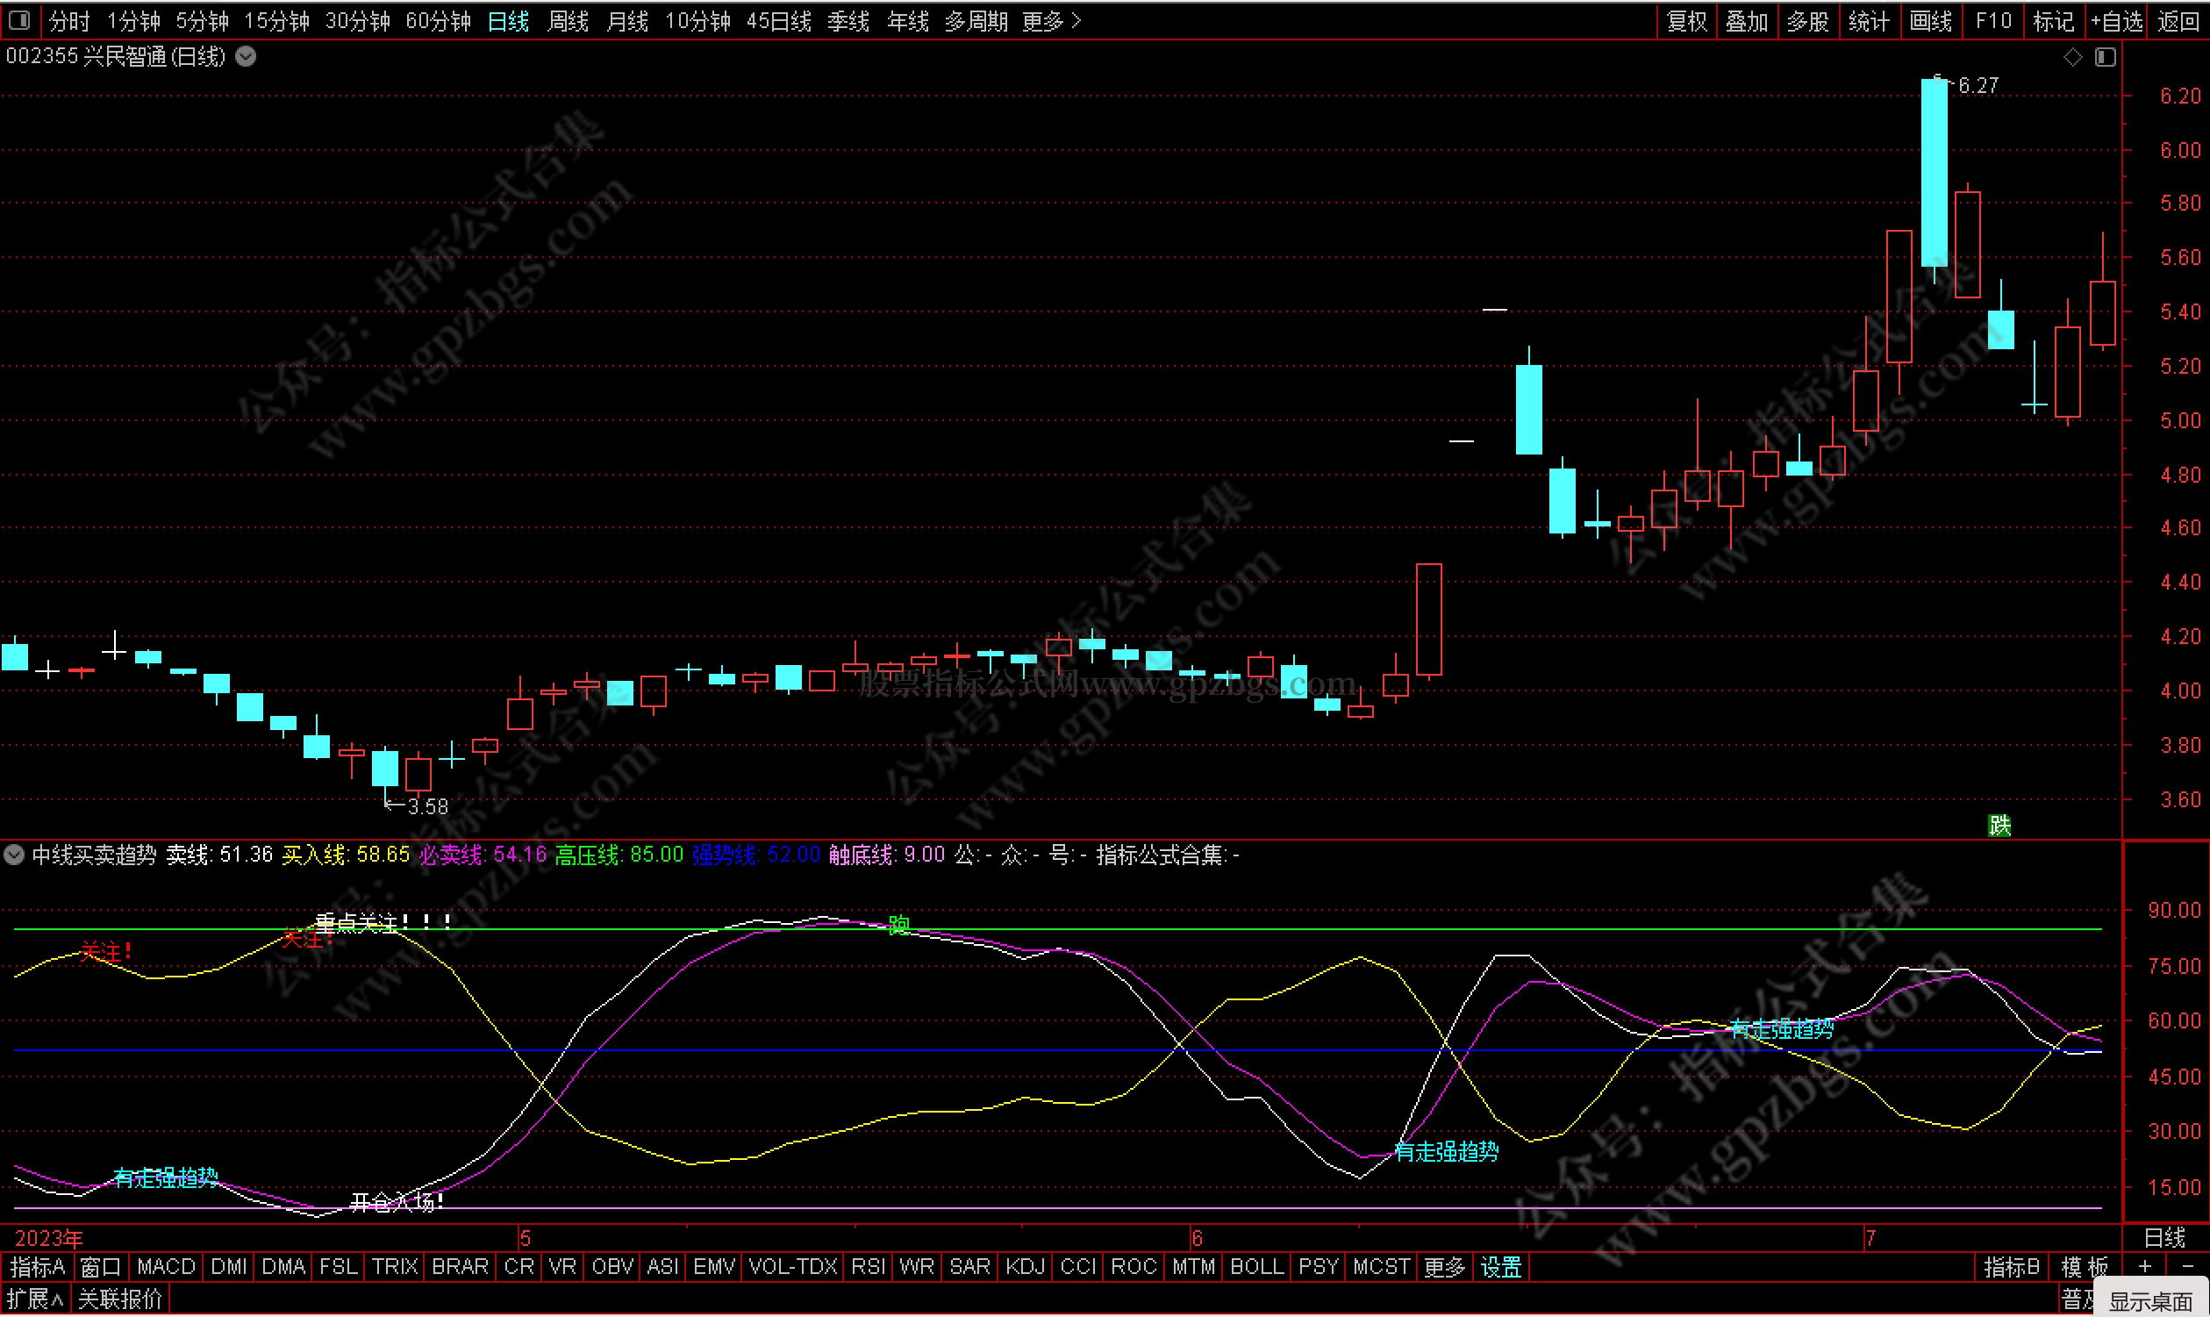This screenshot has width=2210, height=1317.
Task: Open the 画线 drawing tools
Action: click(1930, 20)
